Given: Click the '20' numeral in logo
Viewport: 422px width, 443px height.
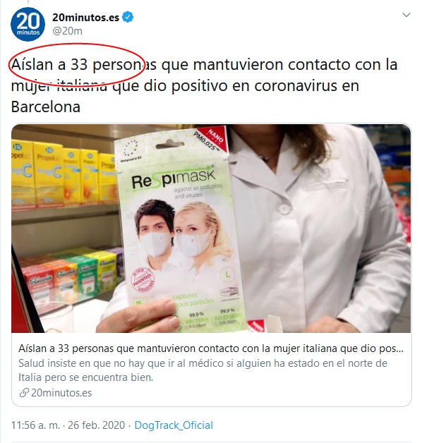Looking at the screenshot, I should 28,21.
